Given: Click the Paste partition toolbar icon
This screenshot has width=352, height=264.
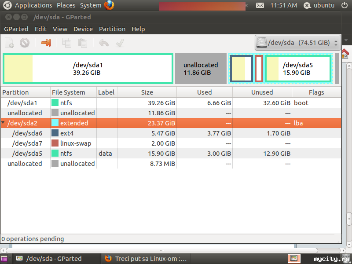Looking at the screenshot, I should pyautogui.click(x=82, y=43).
